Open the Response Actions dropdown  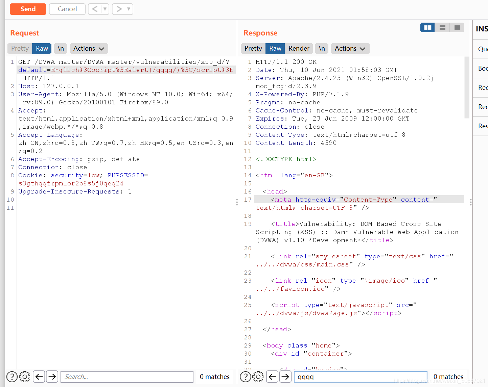pyautogui.click(x=350, y=48)
